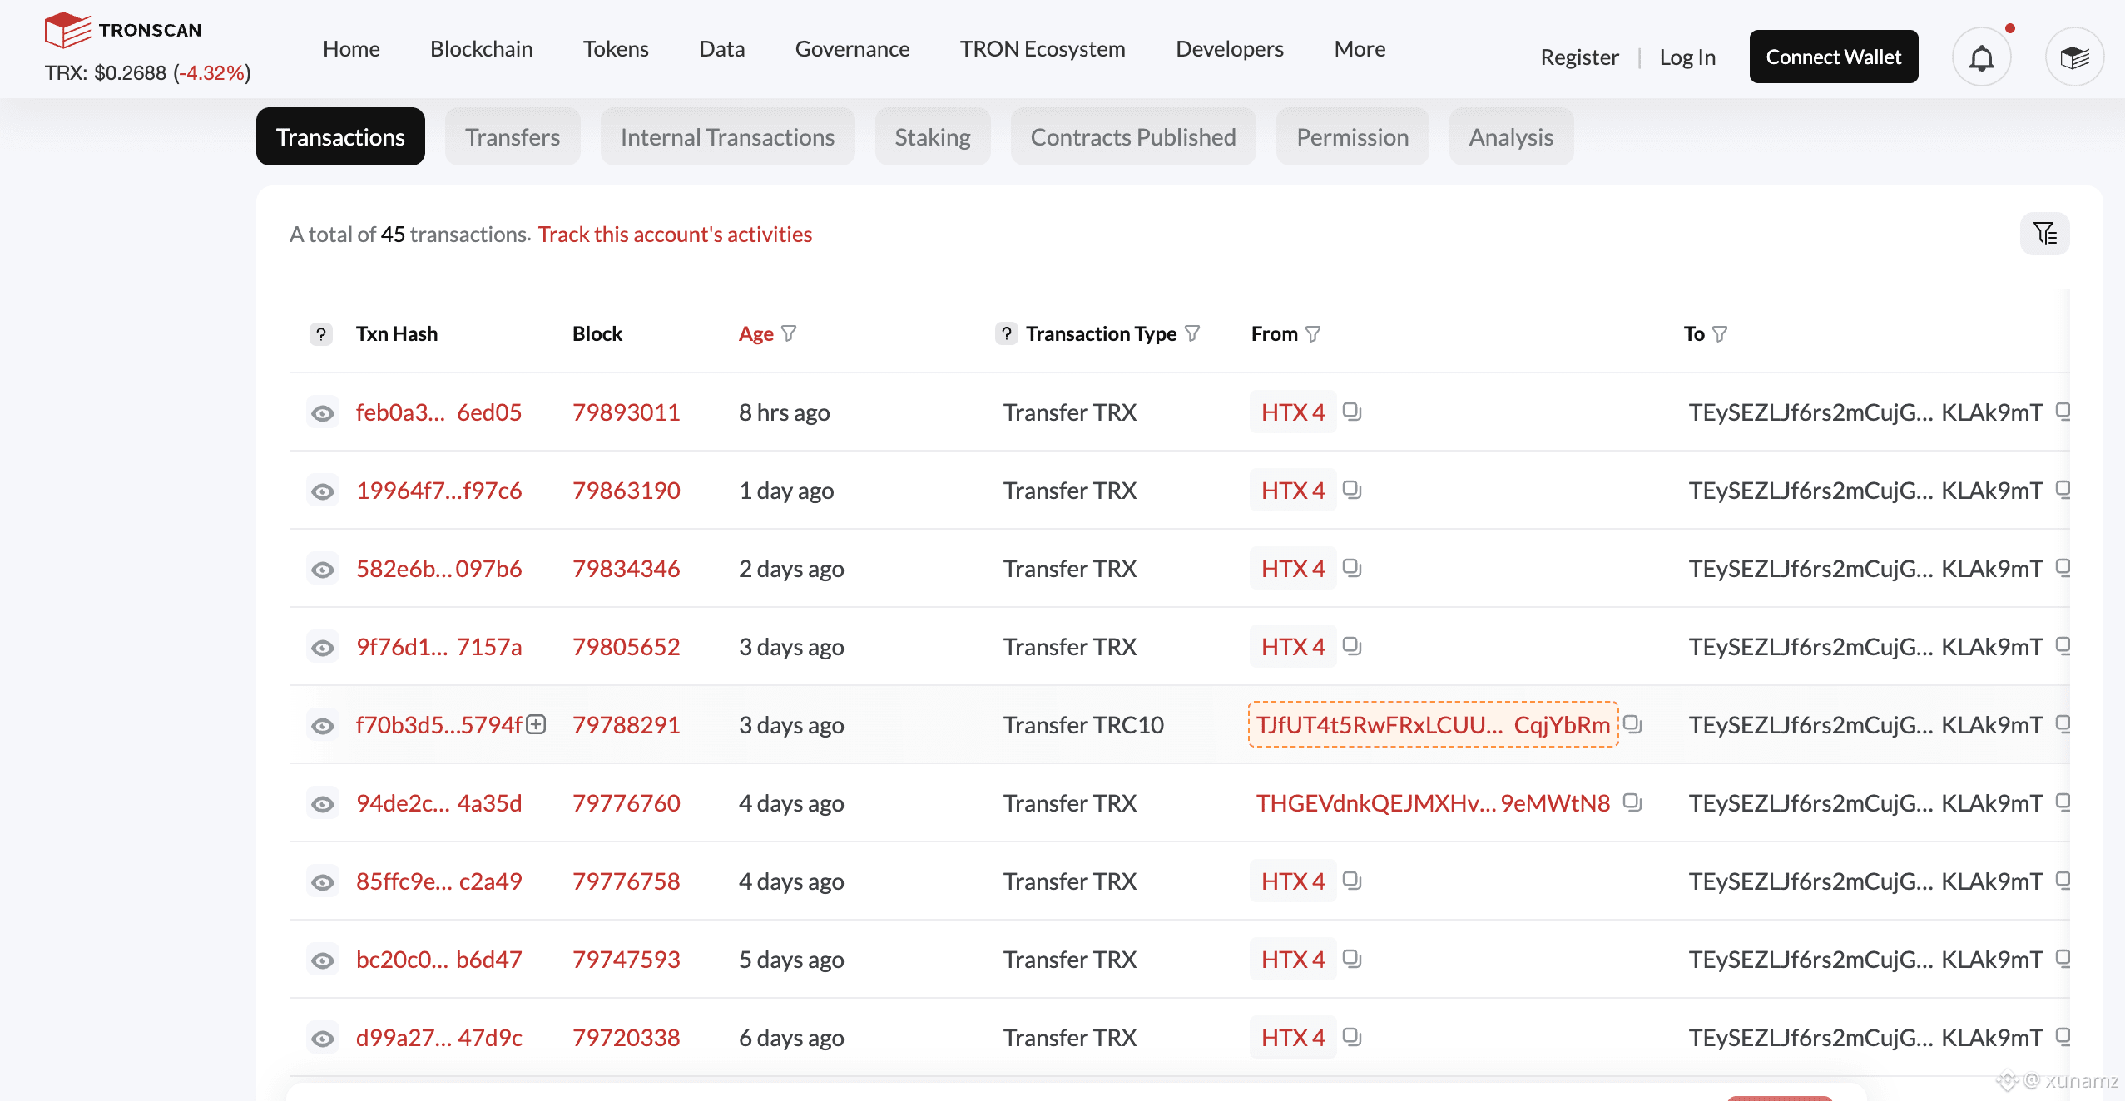This screenshot has height=1101, width=2125.
Task: Open the advanced filter icon
Action: (2044, 234)
